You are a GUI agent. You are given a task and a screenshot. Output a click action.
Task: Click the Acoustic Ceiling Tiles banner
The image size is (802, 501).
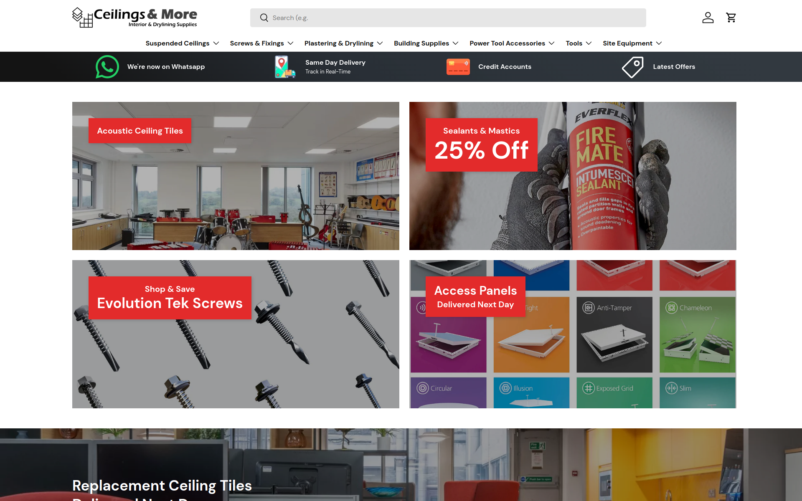[236, 176]
